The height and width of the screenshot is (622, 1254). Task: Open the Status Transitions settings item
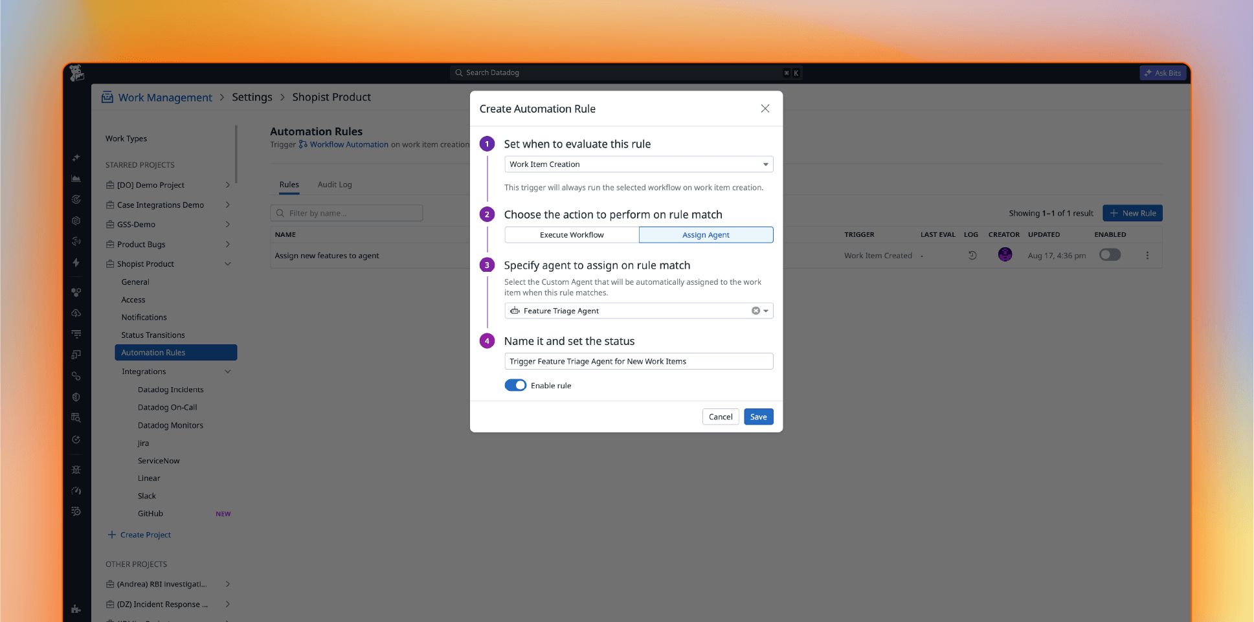153,335
